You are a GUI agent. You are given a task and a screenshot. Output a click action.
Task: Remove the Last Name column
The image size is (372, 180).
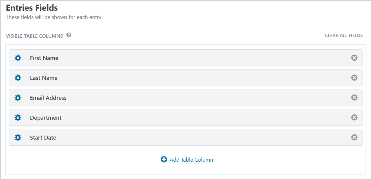[354, 78]
